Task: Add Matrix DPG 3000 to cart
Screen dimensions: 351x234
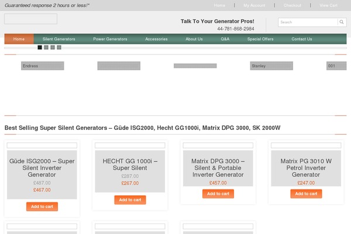Action: point(218,194)
